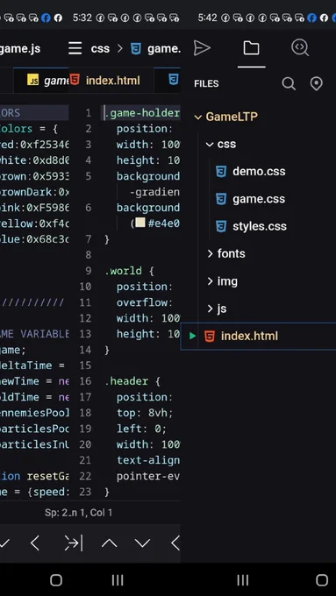Viewport: 336px width, 596px height.
Task: Tap the 5:42 clock in the status bar
Action: click(x=207, y=18)
